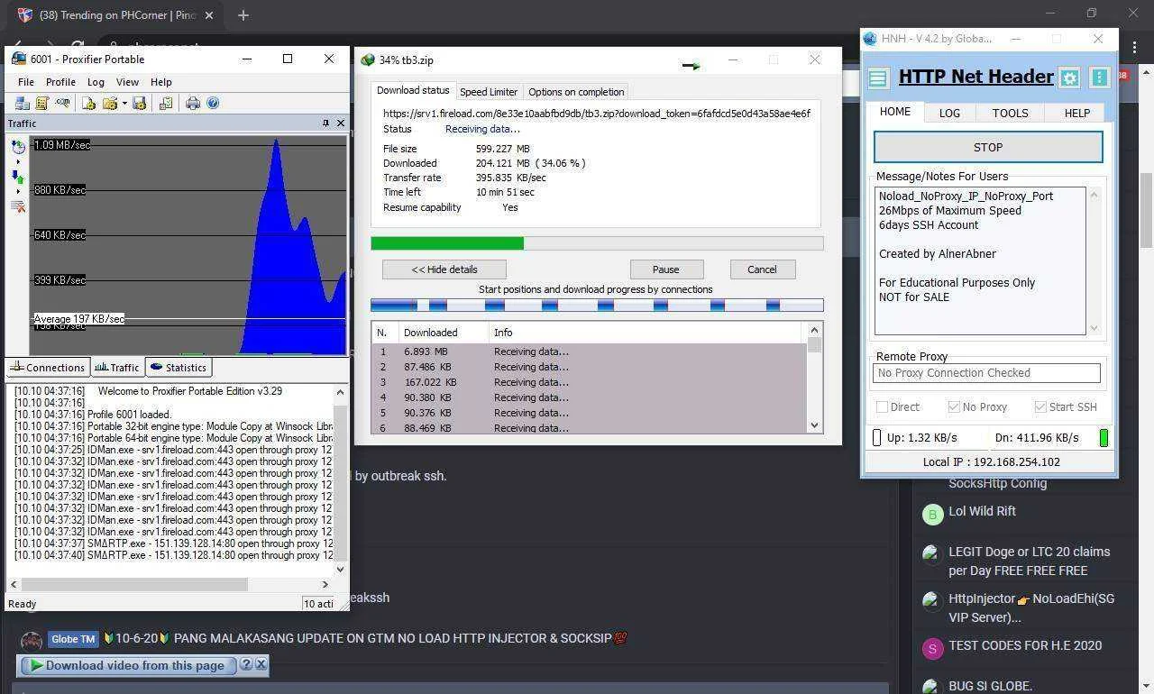Viewport: 1154px width, 694px height.
Task: Click the browser tab favicon for PHCorner
Action: pos(25,15)
